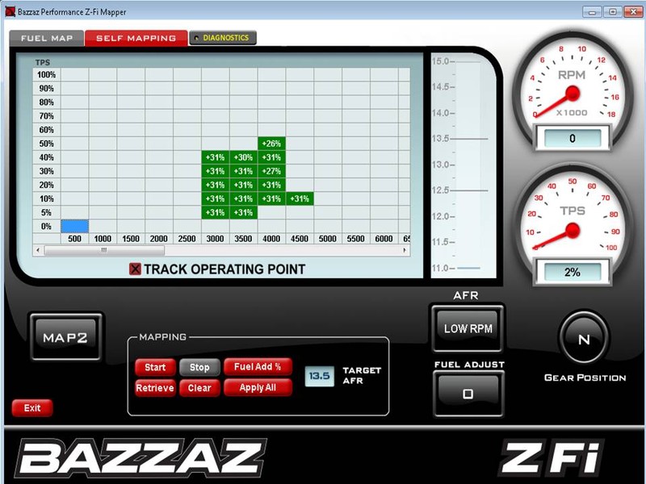646x484 pixels.
Task: Click the 2500 RPM column header
Action: pyautogui.click(x=187, y=239)
